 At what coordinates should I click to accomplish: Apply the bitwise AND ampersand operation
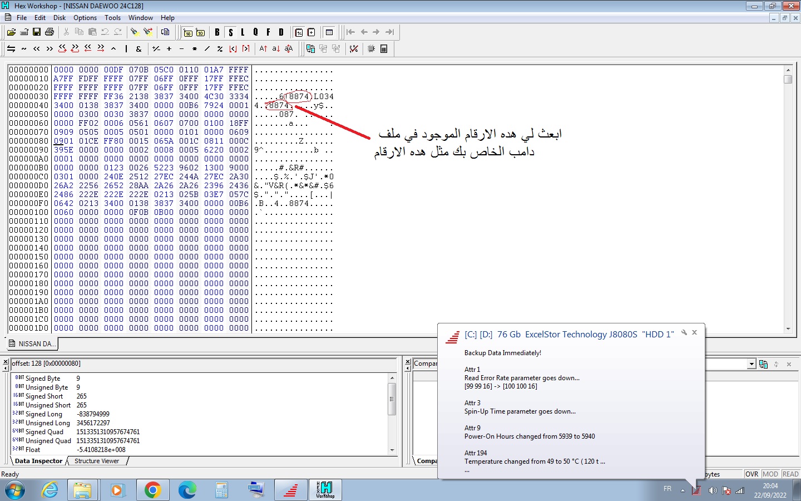pyautogui.click(x=139, y=49)
